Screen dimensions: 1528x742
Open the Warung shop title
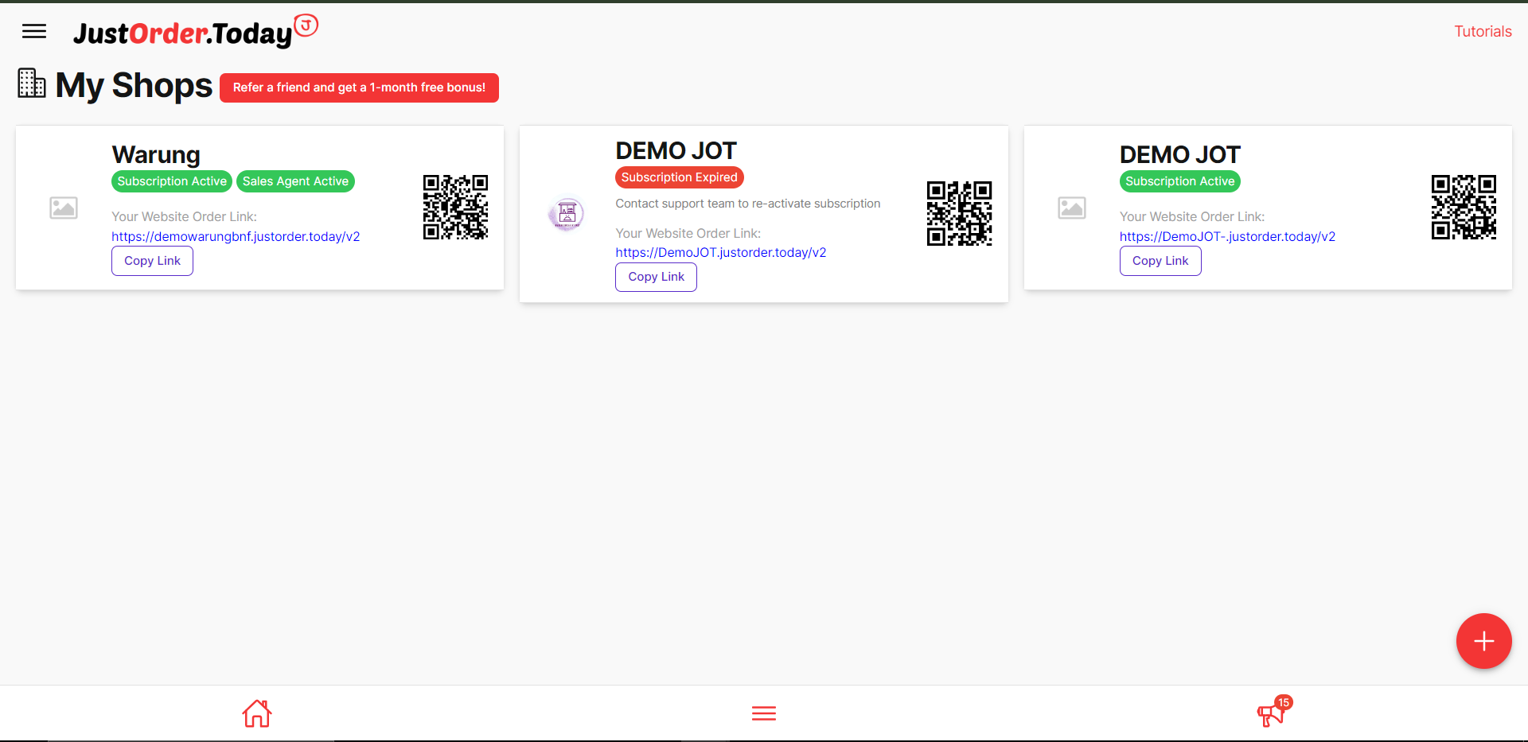156,154
